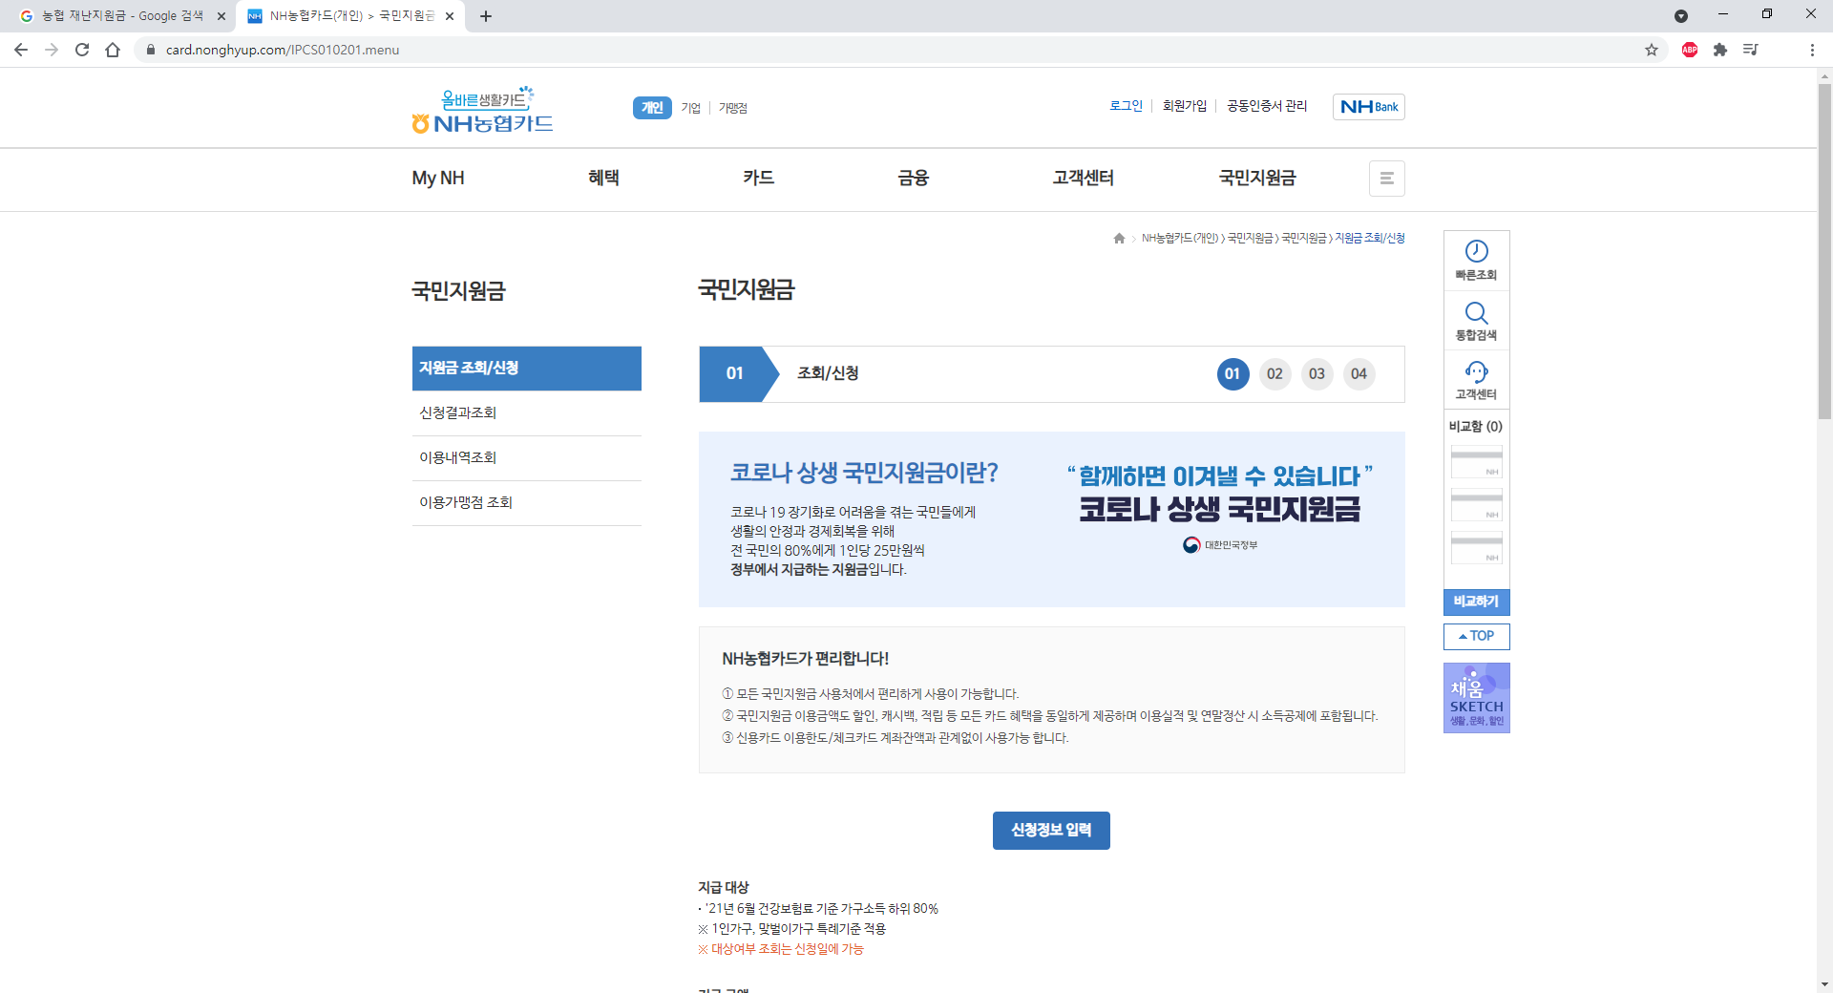Reload the page with refresh icon
Image resolution: width=1833 pixels, height=993 pixels.
click(82, 50)
